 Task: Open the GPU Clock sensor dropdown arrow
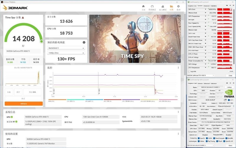pyautogui.click(x=205, y=9)
